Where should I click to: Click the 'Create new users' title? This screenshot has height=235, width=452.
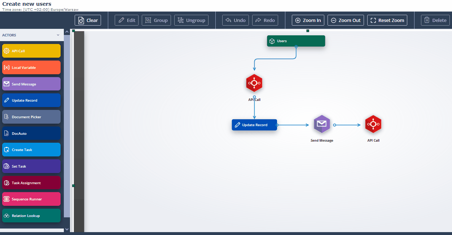[27, 4]
